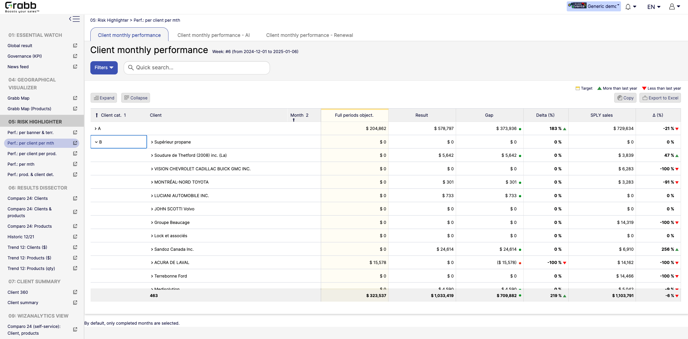Expand Sandoz Canada Inc. row
This screenshot has height=339, width=688.
pyautogui.click(x=152, y=249)
